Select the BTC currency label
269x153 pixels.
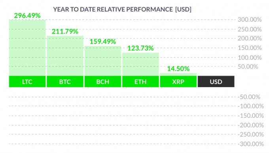tap(65, 82)
